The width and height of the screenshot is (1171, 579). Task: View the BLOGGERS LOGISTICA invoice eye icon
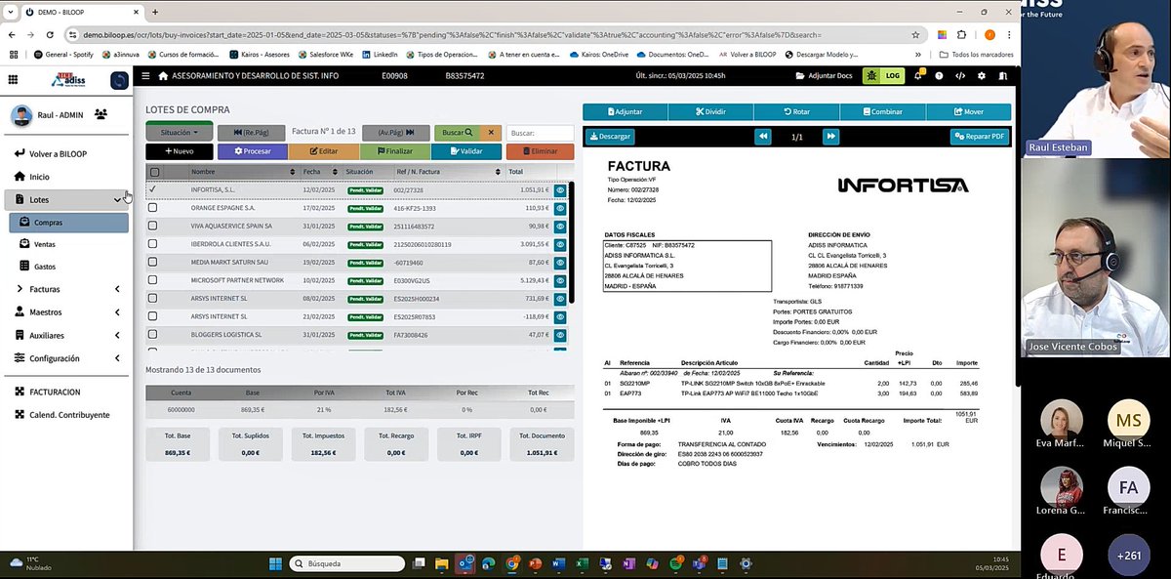point(560,334)
